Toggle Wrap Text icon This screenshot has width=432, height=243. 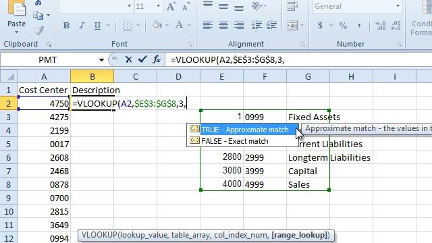tap(292, 6)
